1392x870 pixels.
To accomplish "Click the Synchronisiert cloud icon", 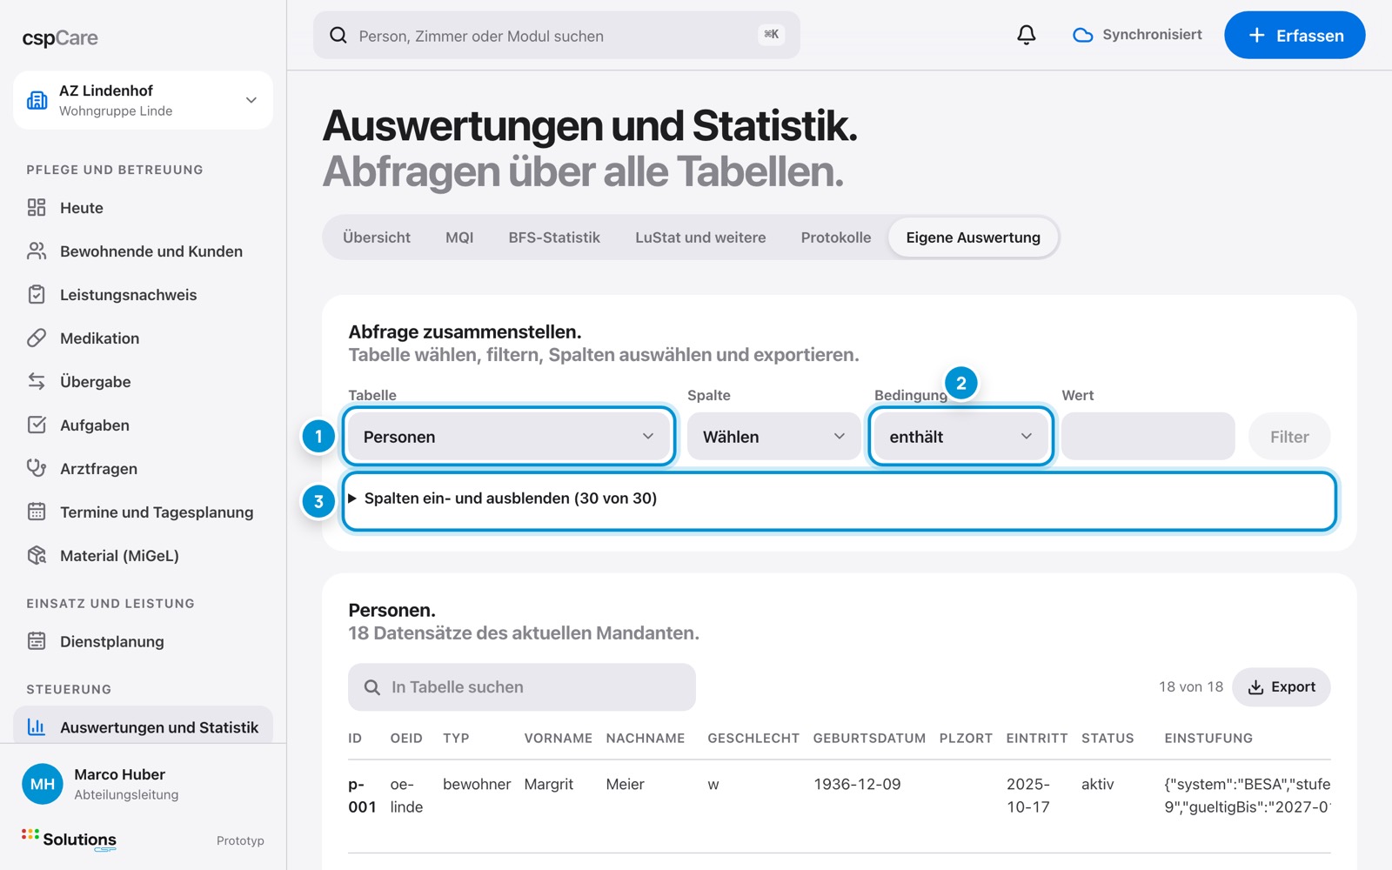I will click(x=1083, y=35).
